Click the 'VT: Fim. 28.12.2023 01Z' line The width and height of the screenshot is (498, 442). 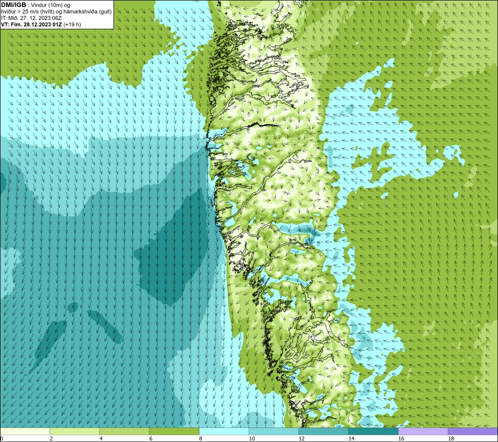[31, 24]
